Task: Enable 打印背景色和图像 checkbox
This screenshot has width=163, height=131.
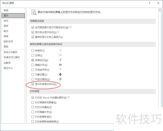Action: [33, 102]
